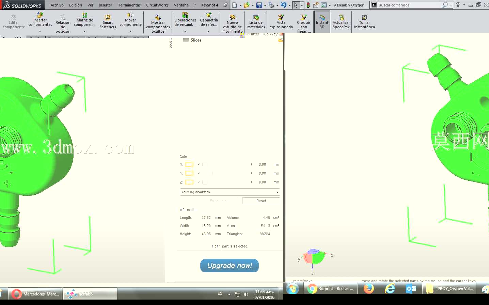Click the Insertar componentes tool icon
489x305 pixels.
[x=40, y=15]
